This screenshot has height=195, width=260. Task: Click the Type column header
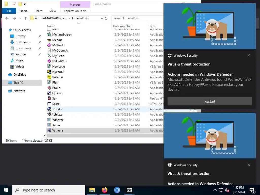click(x=153, y=26)
